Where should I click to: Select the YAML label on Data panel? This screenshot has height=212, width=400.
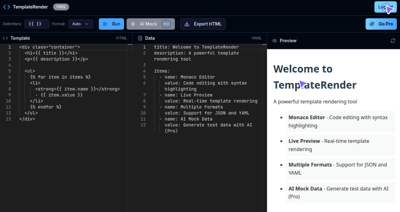[x=257, y=38]
